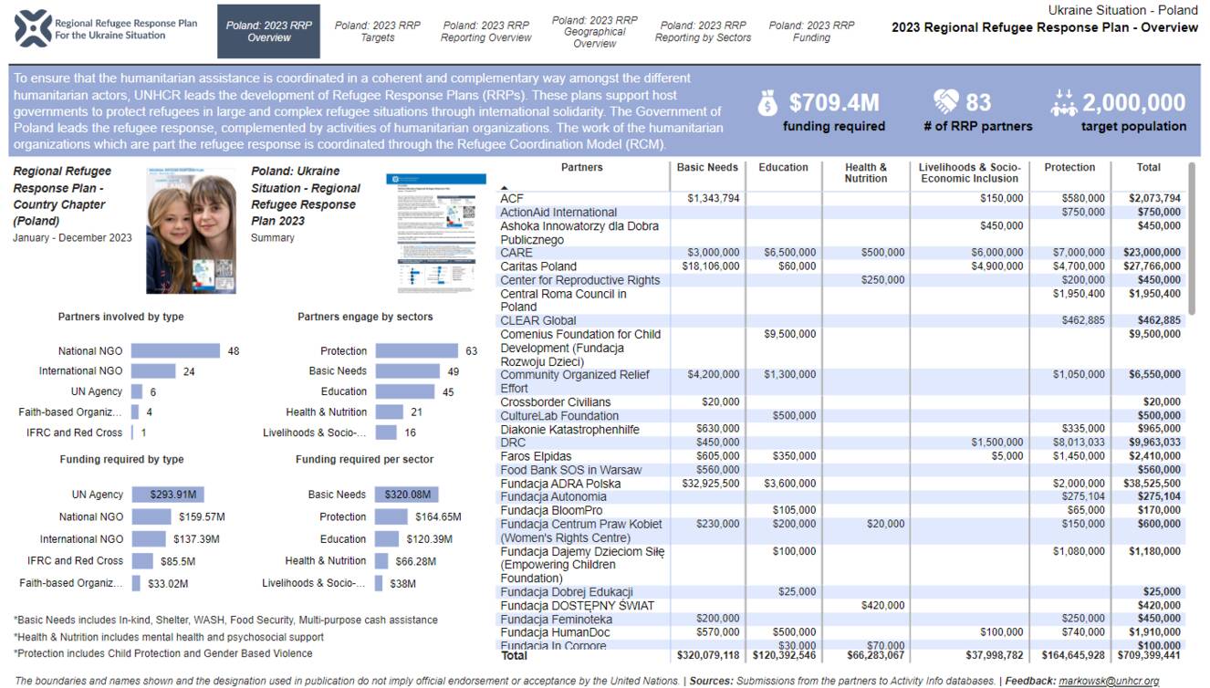Click the Diakonie Katastrophenhilfe row name
Viewport: 1210px width, 688px height.
click(x=569, y=429)
